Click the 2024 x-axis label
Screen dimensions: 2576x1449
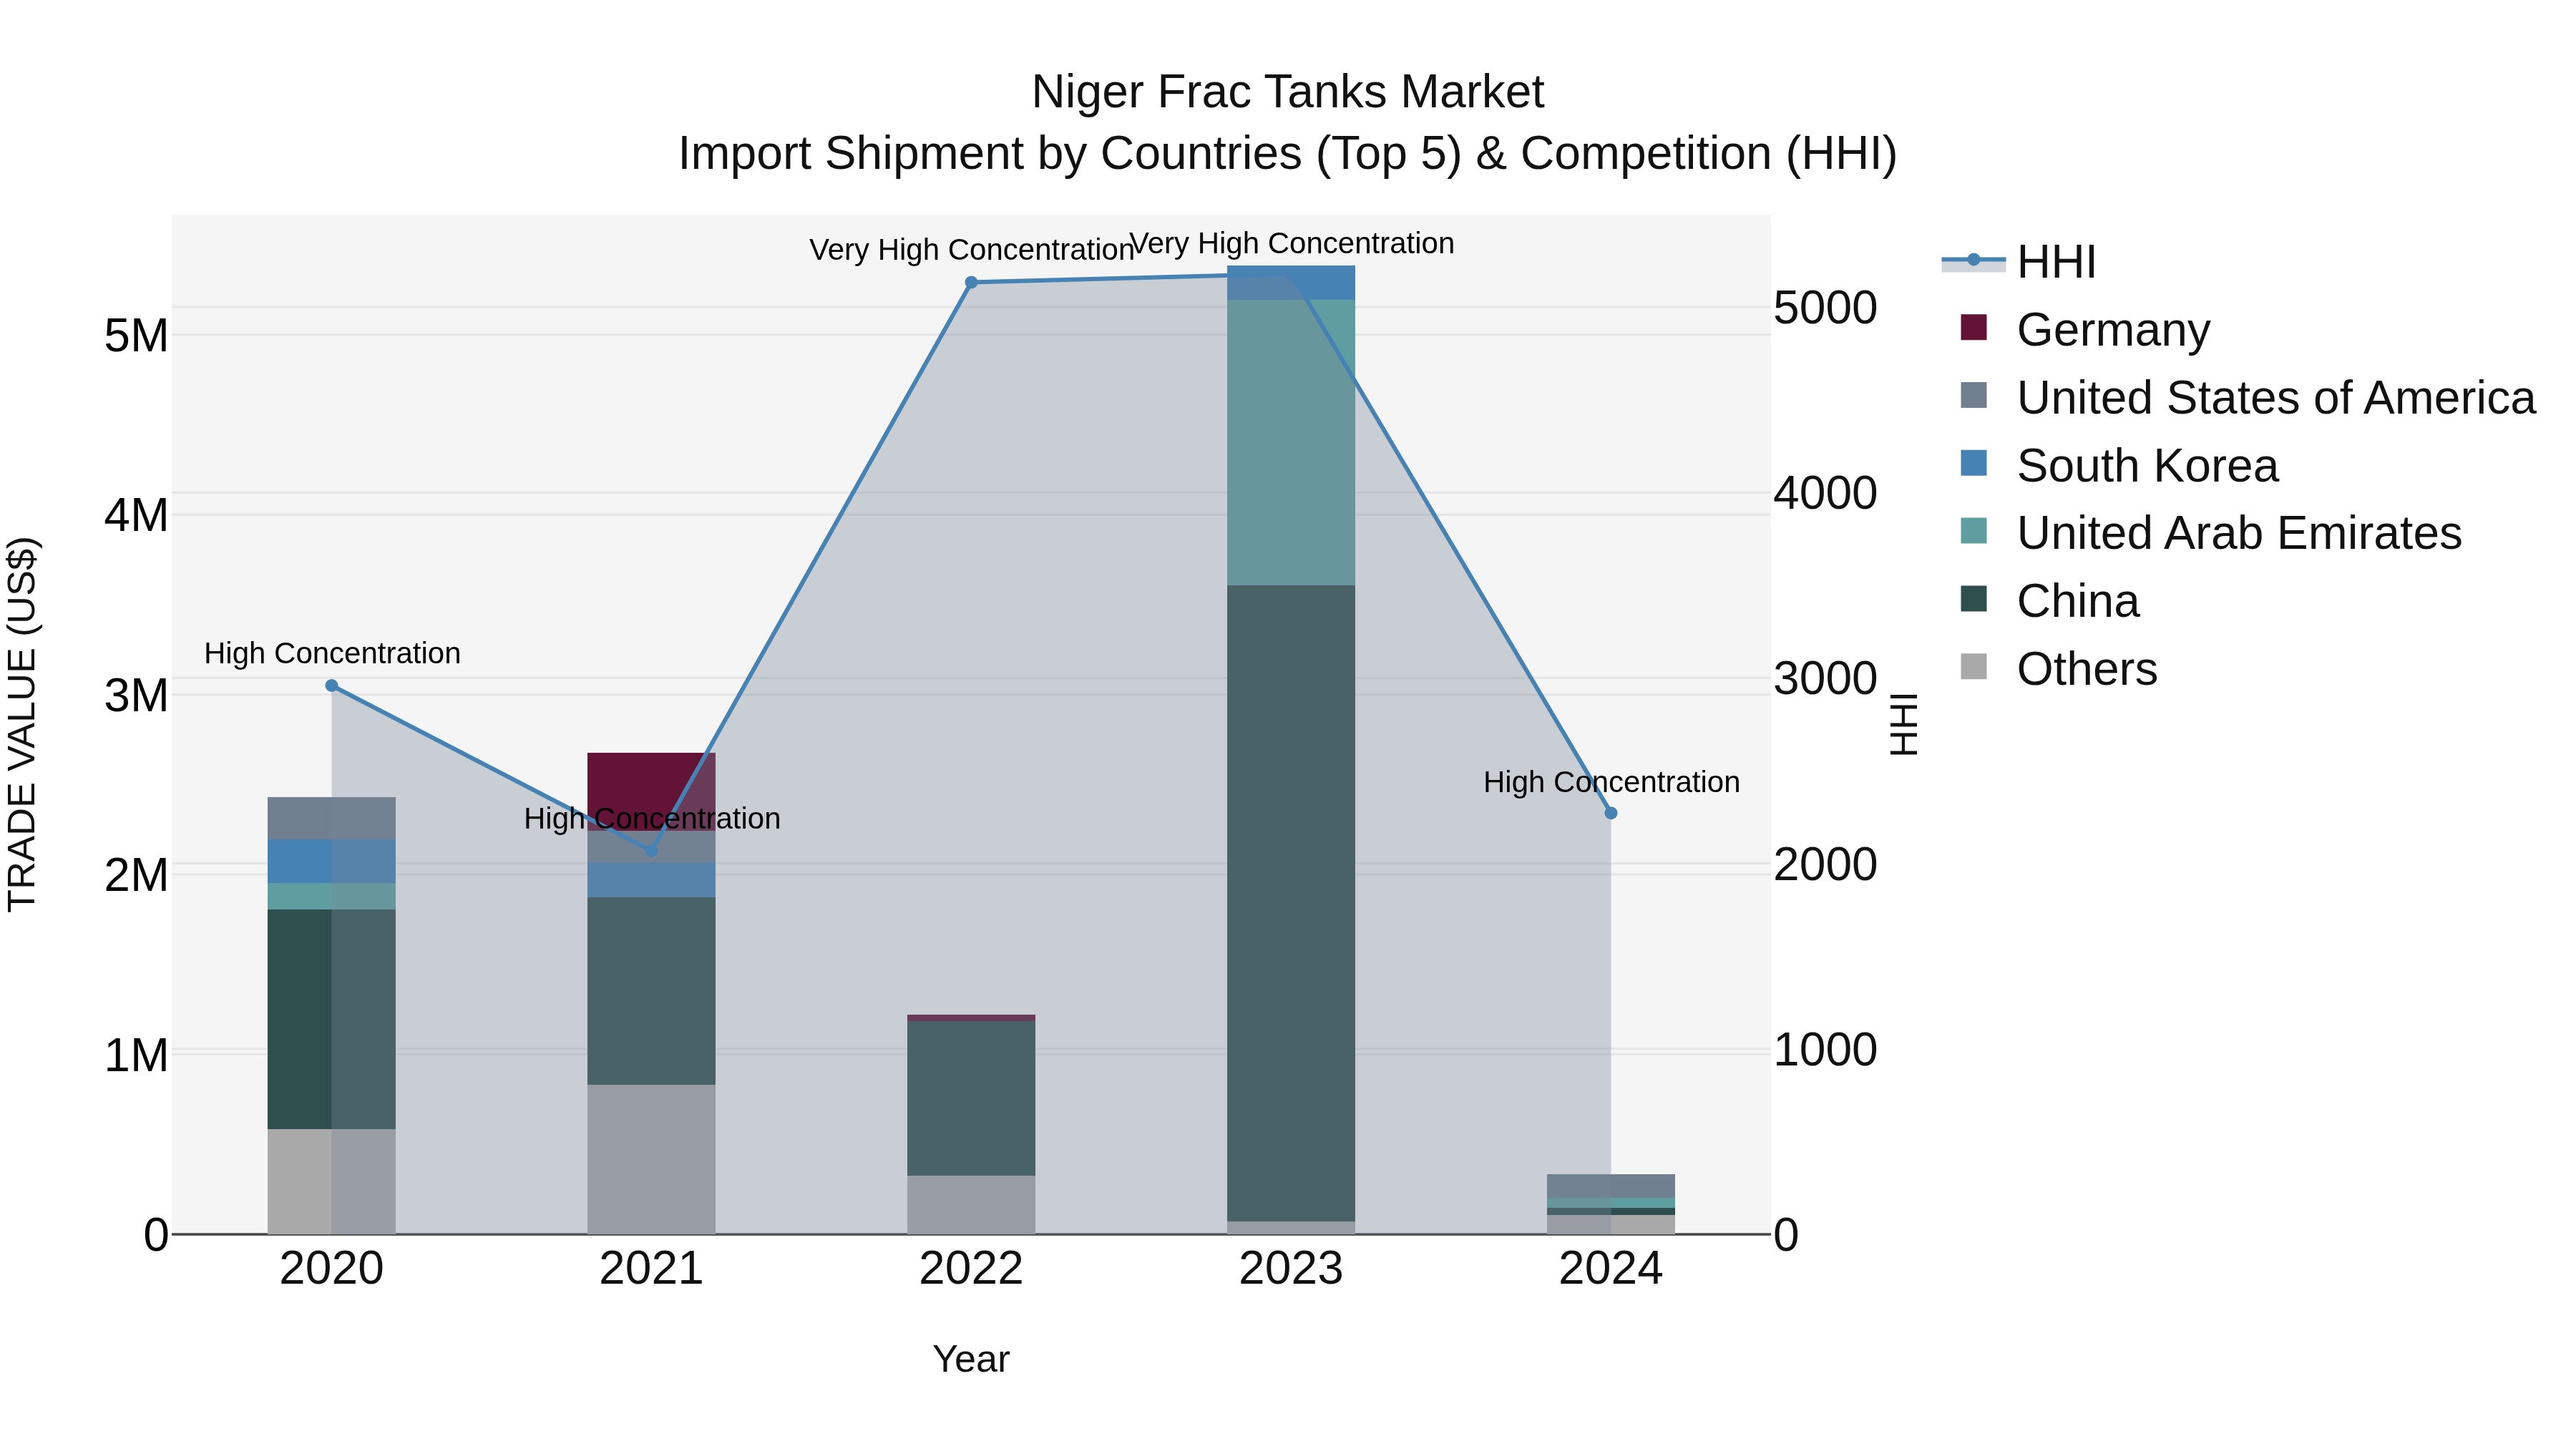pos(1611,1269)
